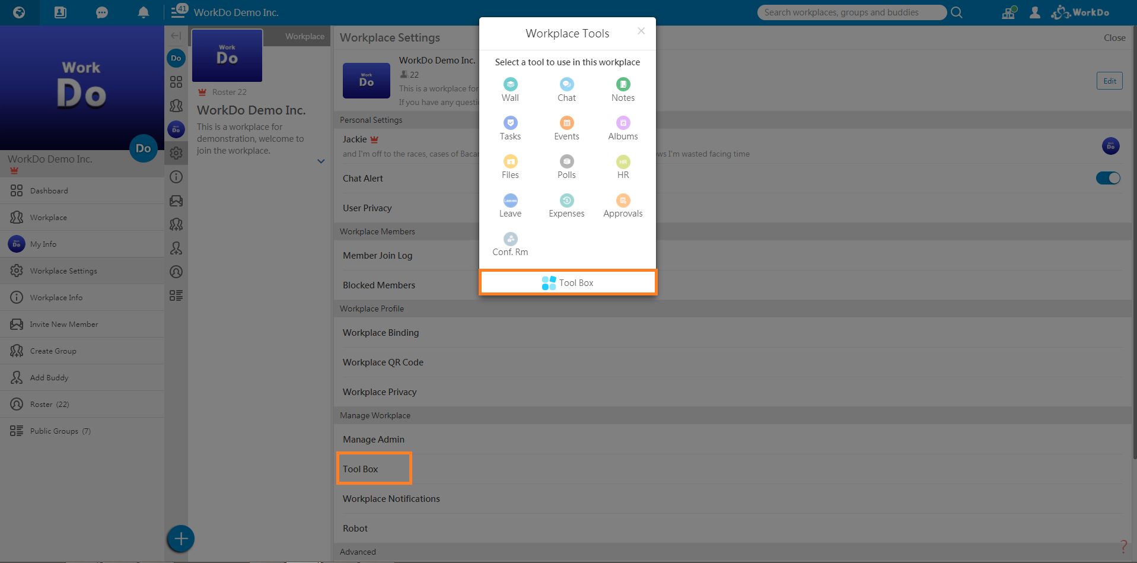Select the Leave tool icon
The image size is (1137, 563).
pyautogui.click(x=510, y=201)
